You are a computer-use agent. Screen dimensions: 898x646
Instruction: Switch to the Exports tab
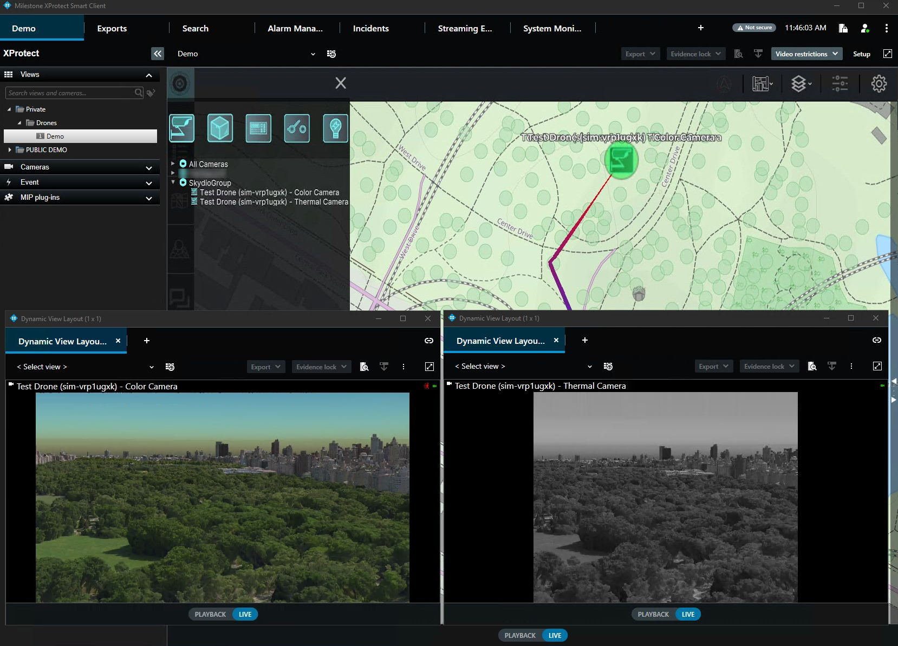click(x=112, y=28)
